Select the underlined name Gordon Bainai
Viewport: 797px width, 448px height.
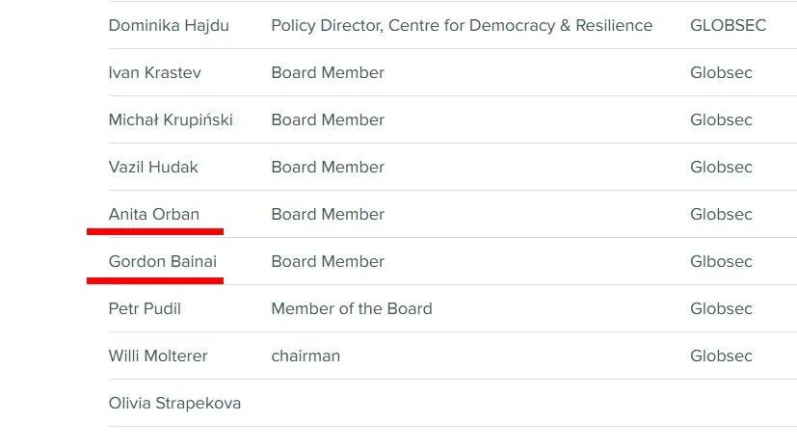point(163,262)
